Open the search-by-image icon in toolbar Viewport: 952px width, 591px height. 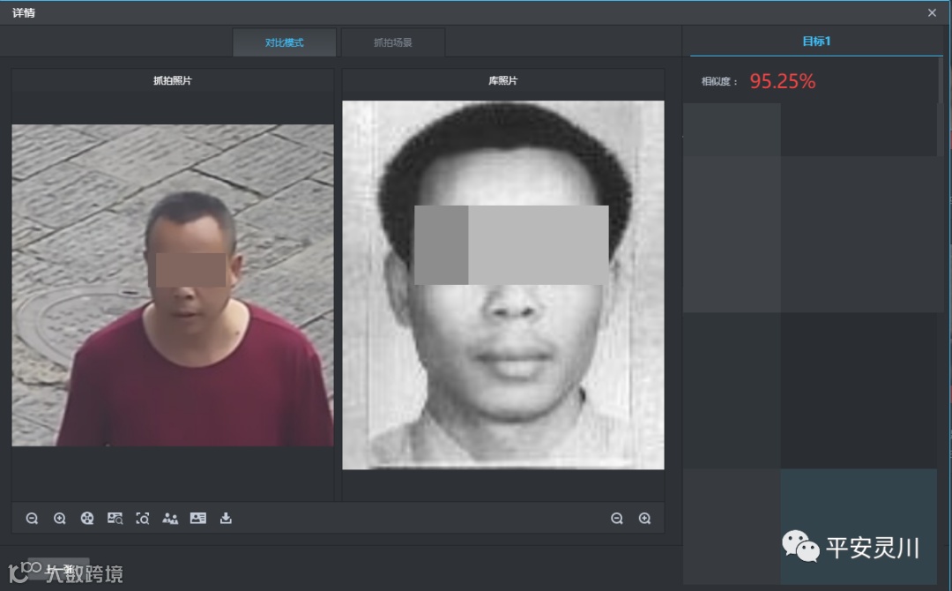pos(115,518)
